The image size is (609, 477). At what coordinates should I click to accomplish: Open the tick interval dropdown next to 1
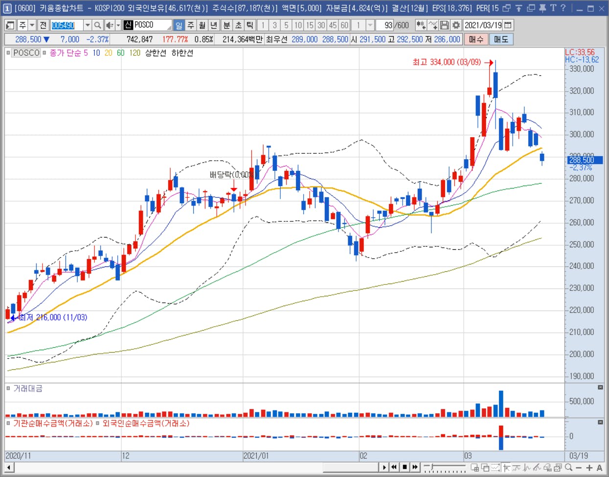[x=370, y=25]
